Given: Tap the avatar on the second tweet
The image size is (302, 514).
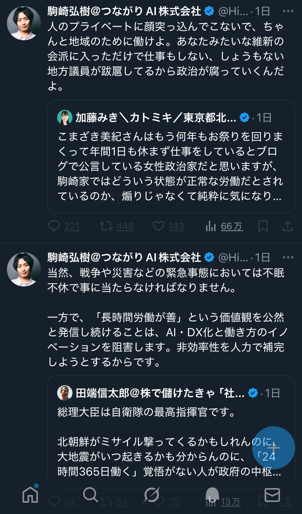Looking at the screenshot, I should click(x=24, y=270).
